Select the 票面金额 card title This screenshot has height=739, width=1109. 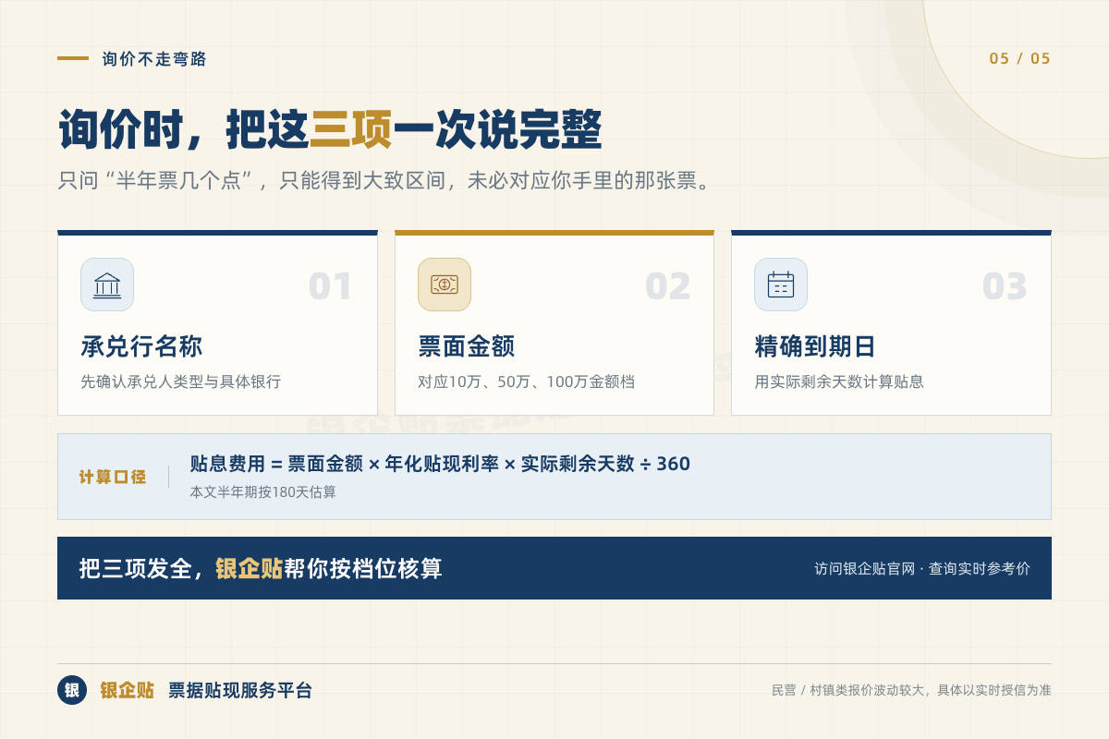pyautogui.click(x=467, y=347)
